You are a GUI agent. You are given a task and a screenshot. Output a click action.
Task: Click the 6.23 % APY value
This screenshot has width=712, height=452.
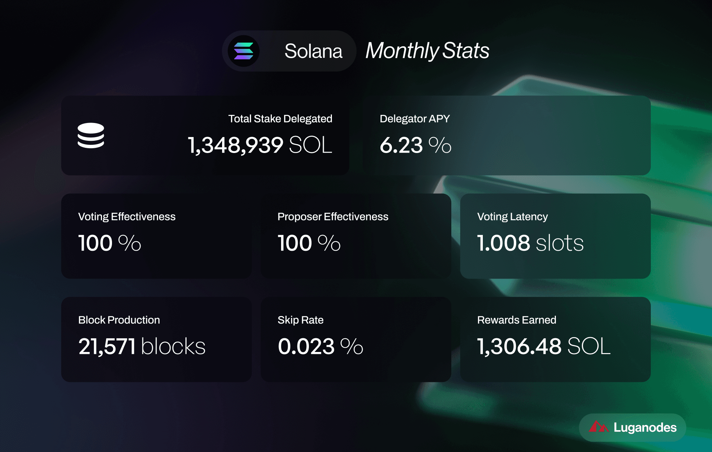point(415,145)
